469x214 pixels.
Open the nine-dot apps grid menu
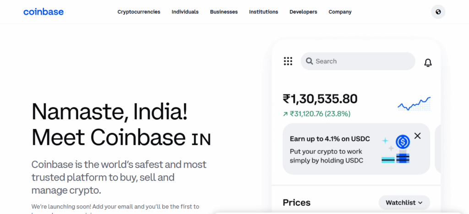288,61
